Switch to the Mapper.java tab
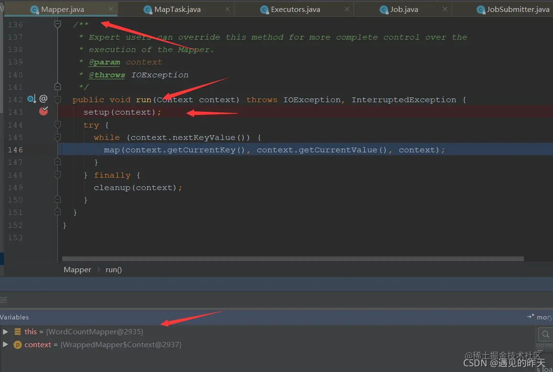This screenshot has height=372, width=553. click(x=62, y=10)
